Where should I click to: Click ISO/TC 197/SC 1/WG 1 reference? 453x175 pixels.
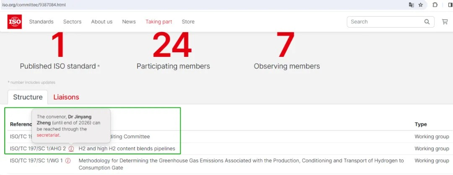pyautogui.click(x=36, y=161)
